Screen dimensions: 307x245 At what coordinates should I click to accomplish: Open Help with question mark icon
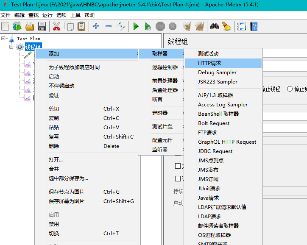pos(254,26)
